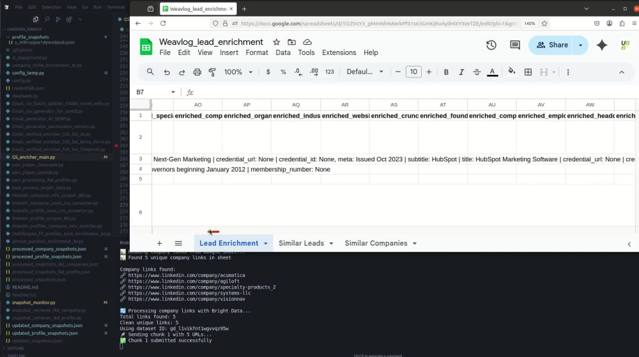The image size is (639, 357).
Task: Open GS_enricher_main.py in VS Code explorer
Action: (33, 157)
